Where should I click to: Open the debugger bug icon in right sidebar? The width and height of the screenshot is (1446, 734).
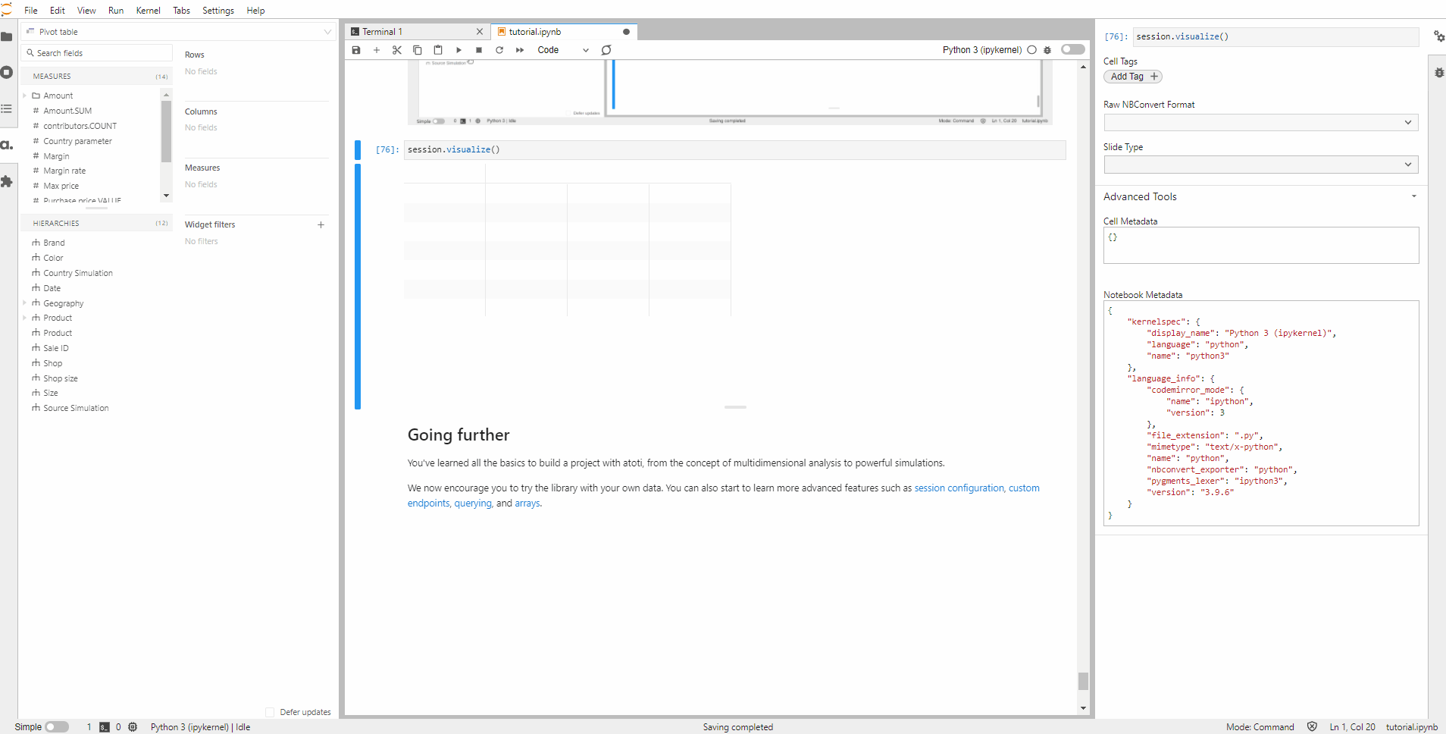[1438, 73]
